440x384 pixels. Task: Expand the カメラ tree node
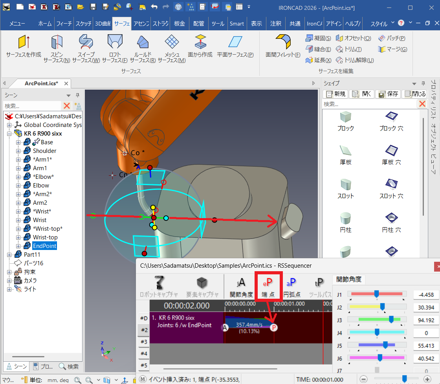(9, 280)
